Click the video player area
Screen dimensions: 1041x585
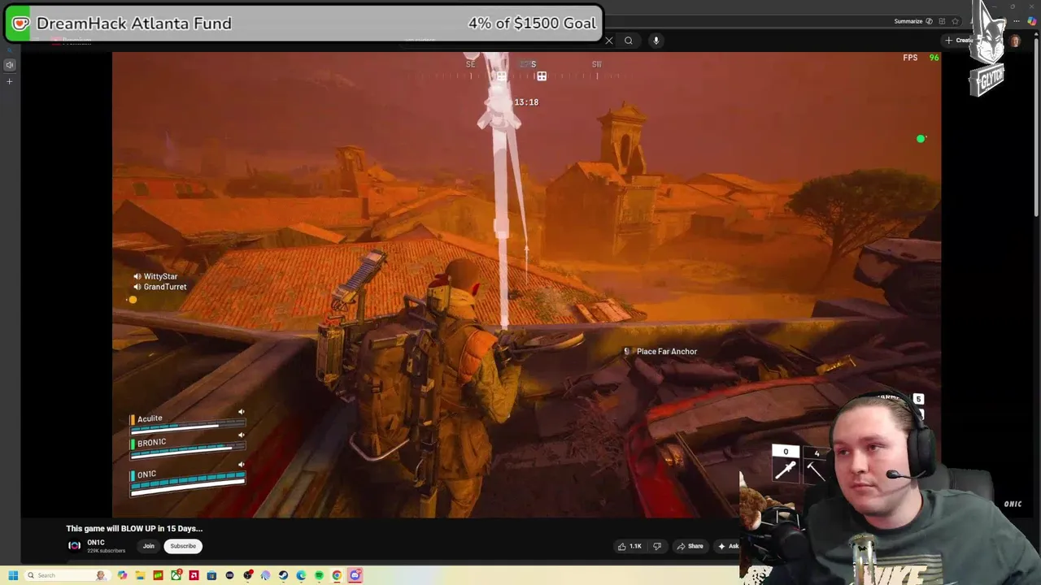(x=526, y=284)
